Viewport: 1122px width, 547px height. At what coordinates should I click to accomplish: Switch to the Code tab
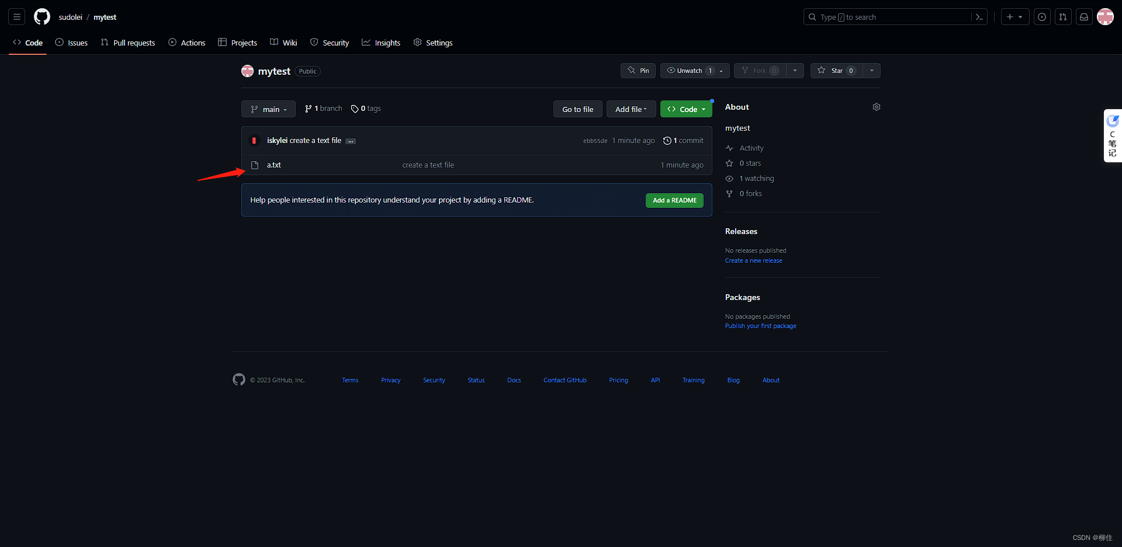click(x=28, y=43)
